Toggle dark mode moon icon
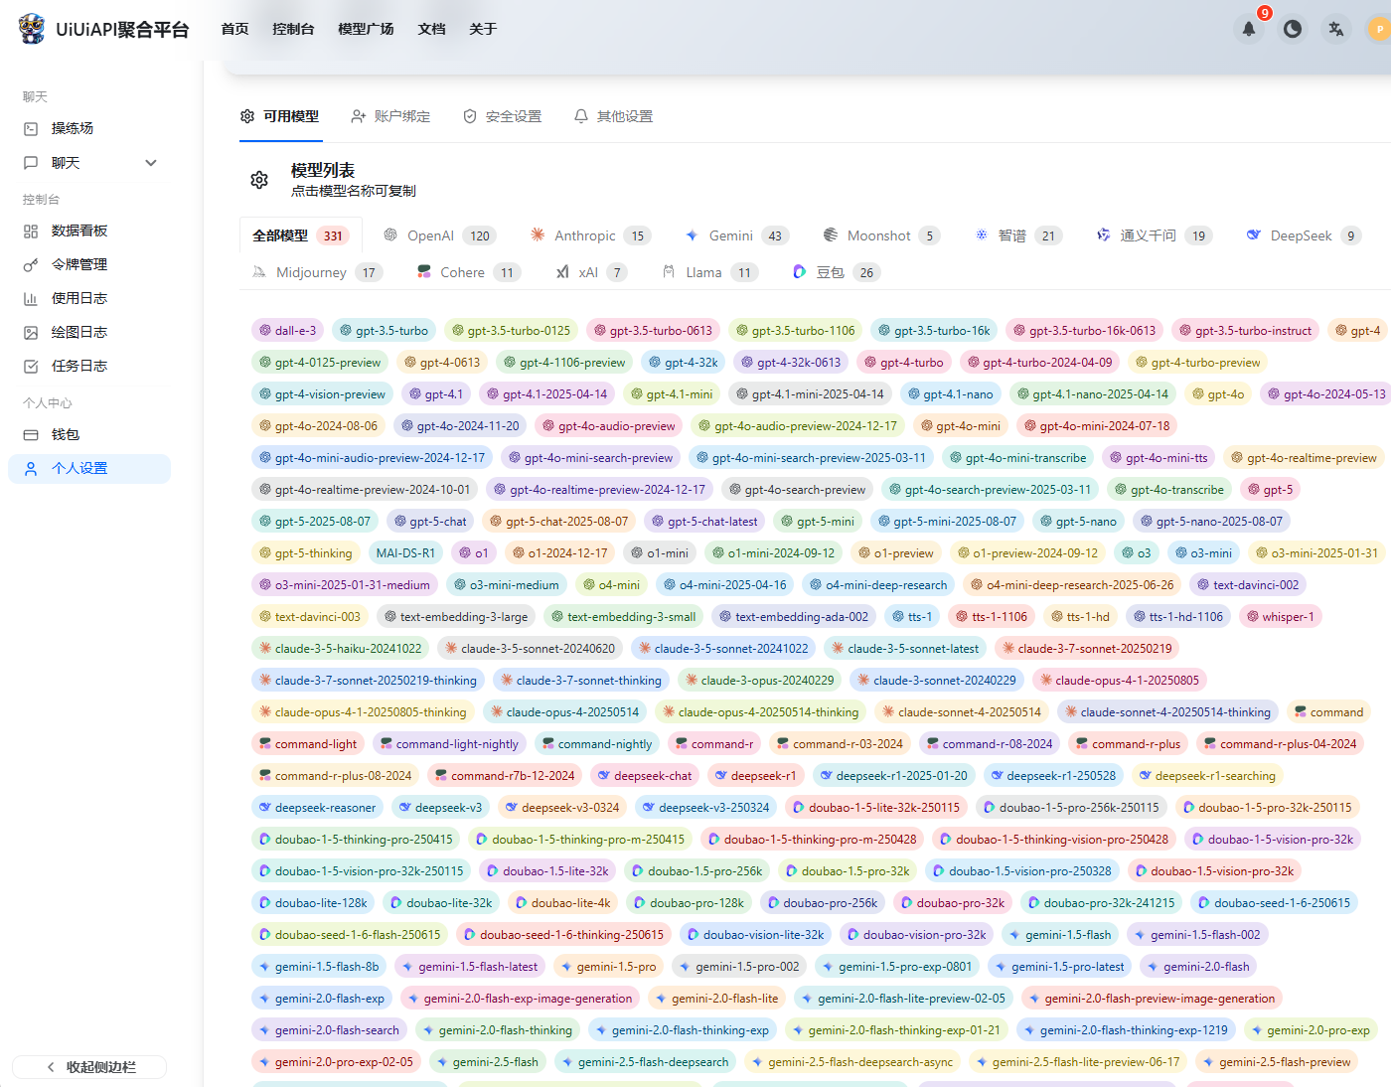This screenshot has height=1087, width=1391. coord(1293,29)
